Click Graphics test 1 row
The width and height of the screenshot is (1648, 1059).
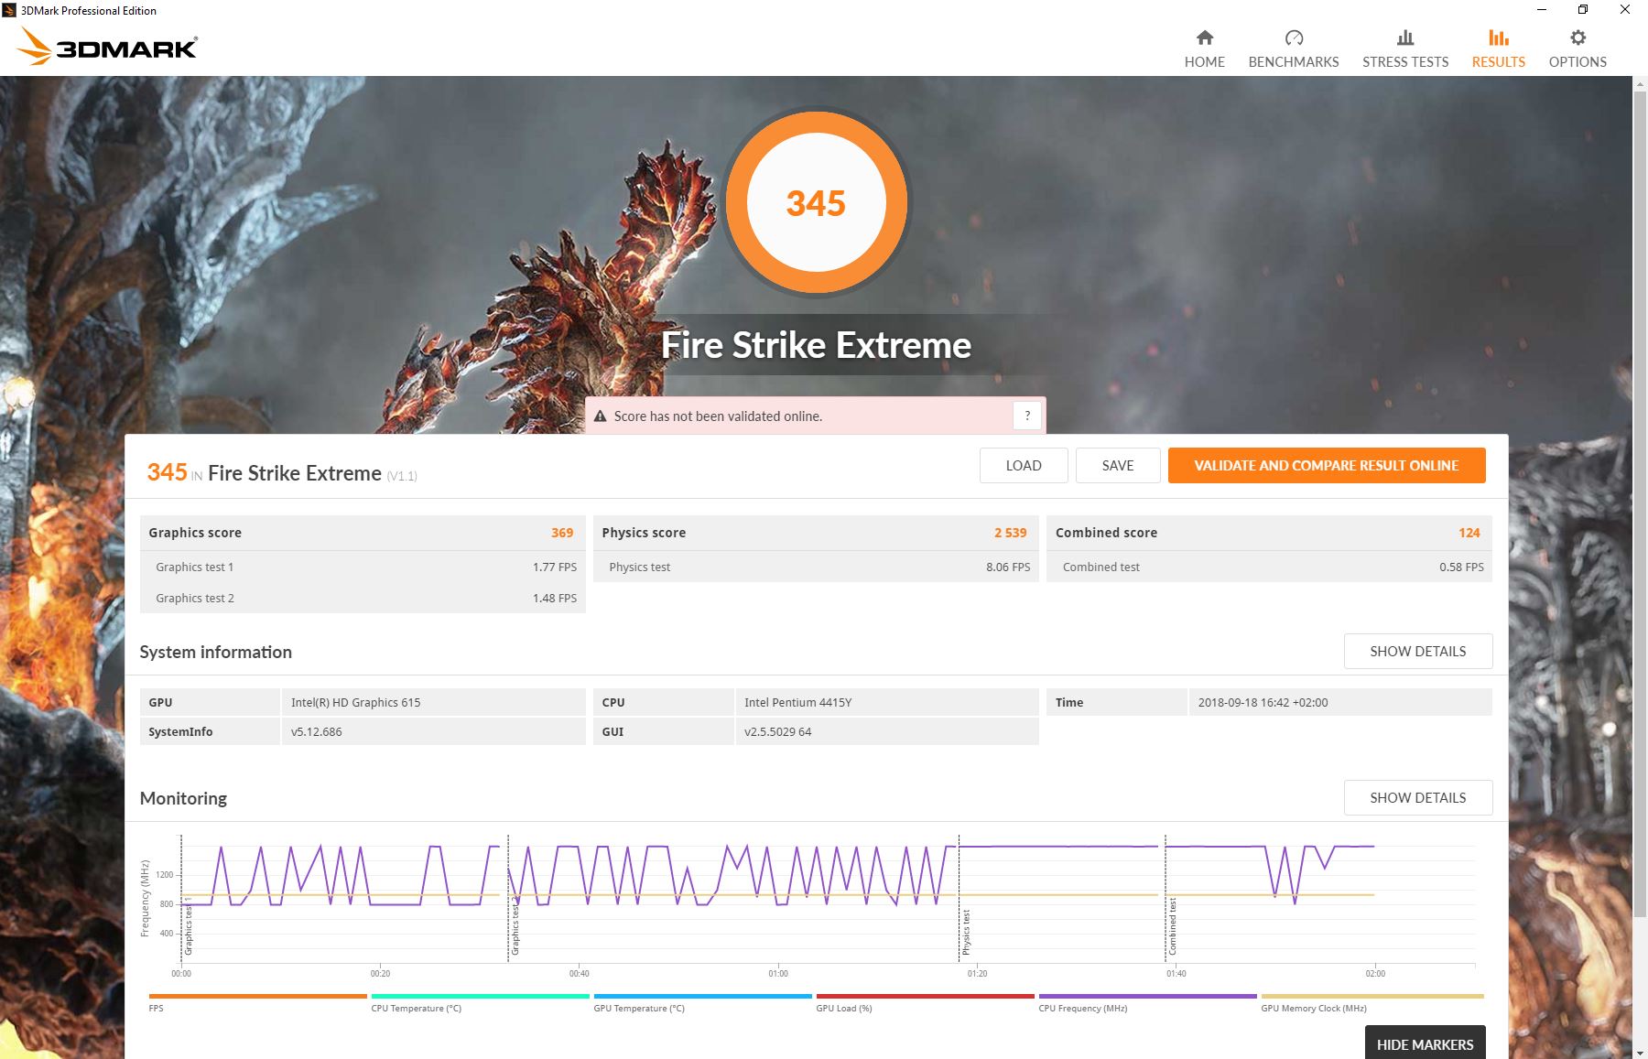[x=363, y=567]
